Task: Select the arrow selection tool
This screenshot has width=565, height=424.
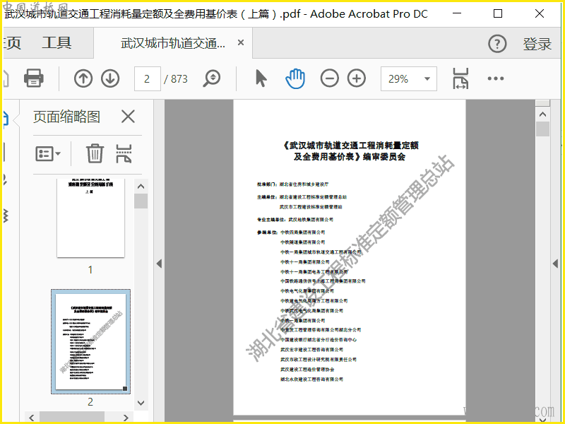Action: [261, 78]
